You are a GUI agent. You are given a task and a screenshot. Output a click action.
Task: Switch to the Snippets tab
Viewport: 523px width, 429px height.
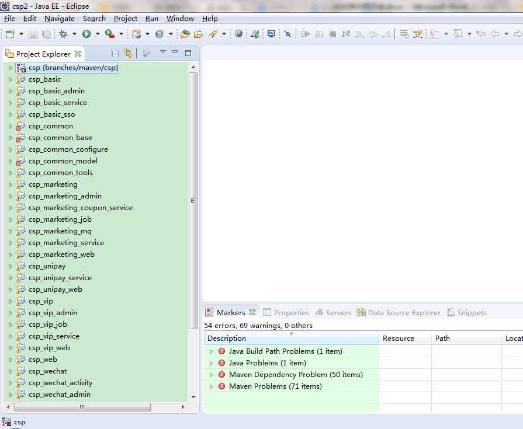pyautogui.click(x=467, y=312)
